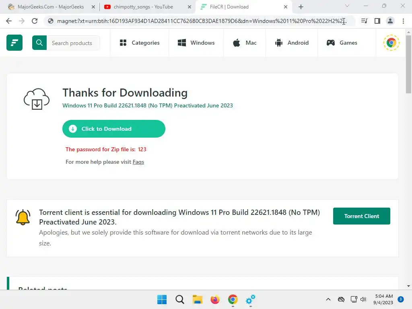Viewport: 412px width, 309px height.
Task: Open the notification badge icon
Action: (401, 299)
